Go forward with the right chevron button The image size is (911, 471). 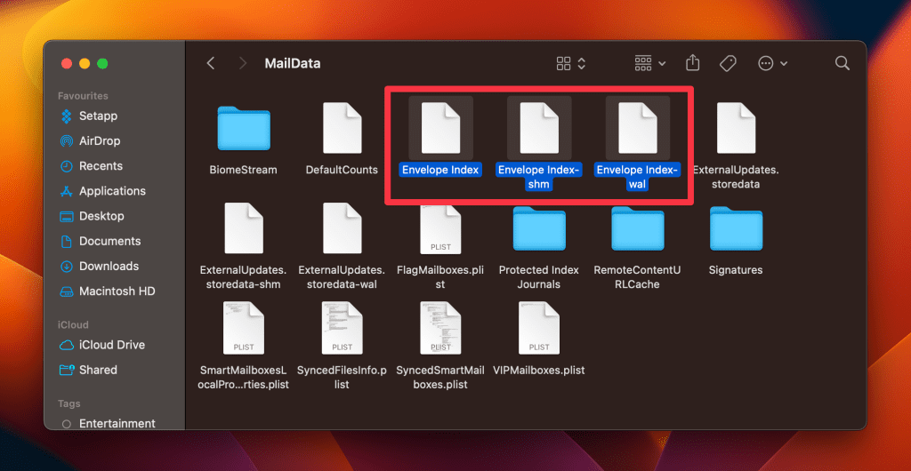pos(243,63)
